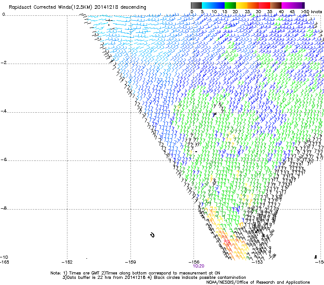The height and width of the screenshot is (285, 324).
Task: Click the magenta 40-45 knots legend color
Action: pos(287,5)
